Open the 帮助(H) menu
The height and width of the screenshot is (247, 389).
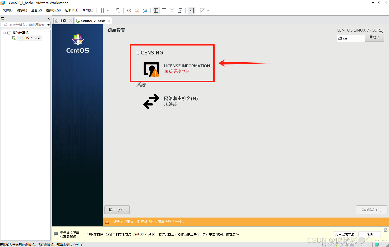88,10
